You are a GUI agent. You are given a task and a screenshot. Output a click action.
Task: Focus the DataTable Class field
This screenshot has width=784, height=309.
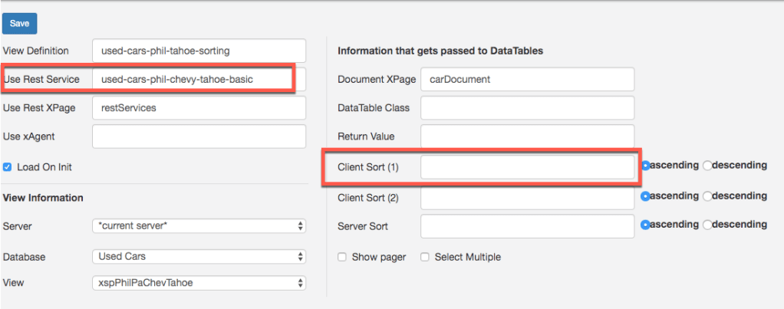pyautogui.click(x=527, y=108)
